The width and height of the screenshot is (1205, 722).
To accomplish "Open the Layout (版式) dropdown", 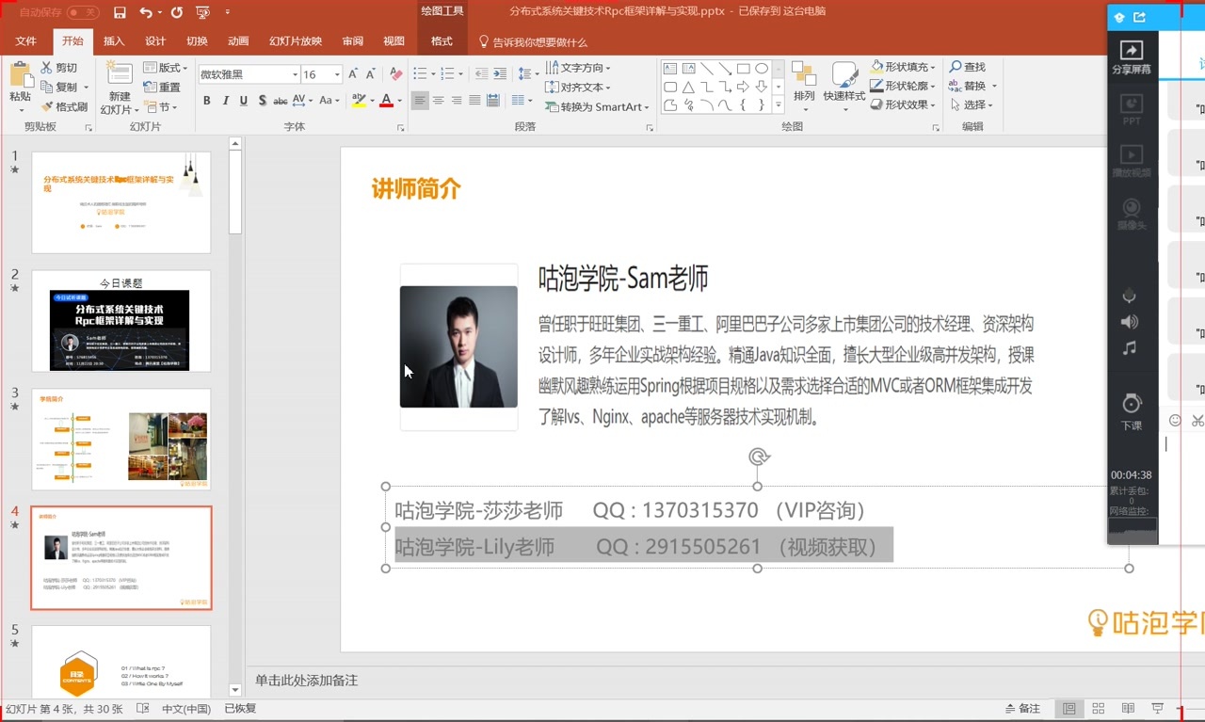I will [x=165, y=68].
